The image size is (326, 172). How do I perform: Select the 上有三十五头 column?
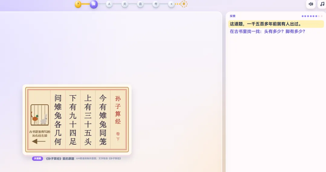88,120
